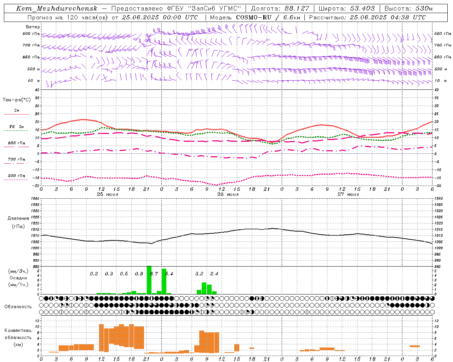
Task: Click the 'Рассчитано: 25.06.2025 04:38 UTC' timestamp
Action: coord(367,17)
